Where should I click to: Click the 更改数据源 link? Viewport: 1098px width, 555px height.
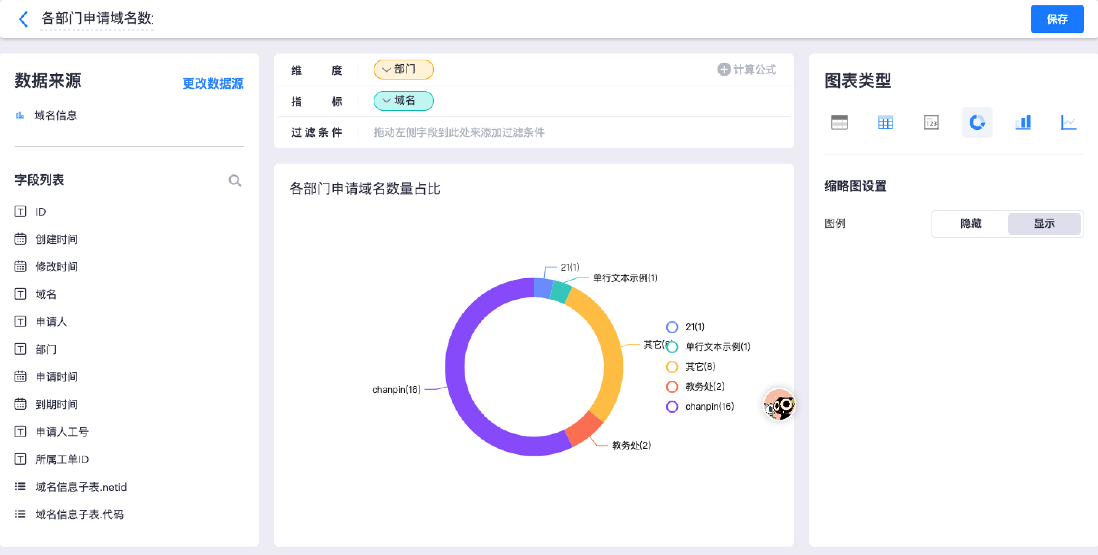click(213, 84)
